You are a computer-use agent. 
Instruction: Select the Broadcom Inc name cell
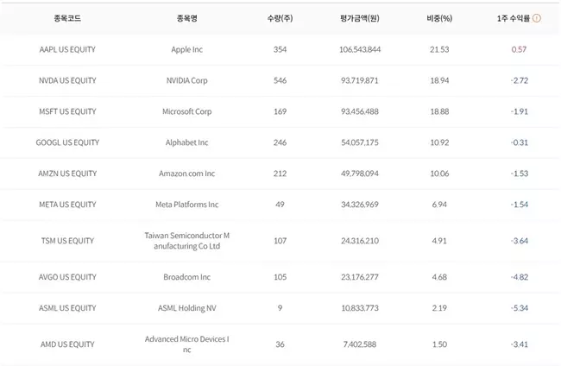click(186, 277)
